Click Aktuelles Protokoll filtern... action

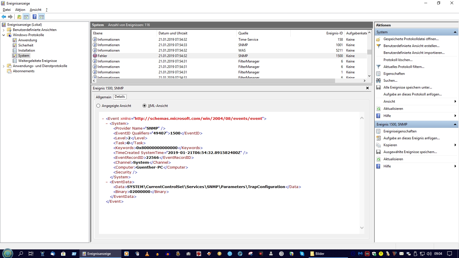click(x=404, y=67)
